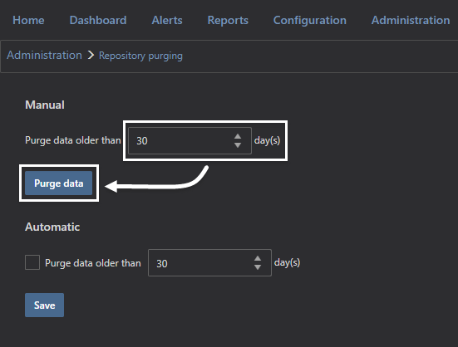Viewport: 458px width, 347px height.
Task: Click the Administration breadcrumb link
Action: (44, 55)
